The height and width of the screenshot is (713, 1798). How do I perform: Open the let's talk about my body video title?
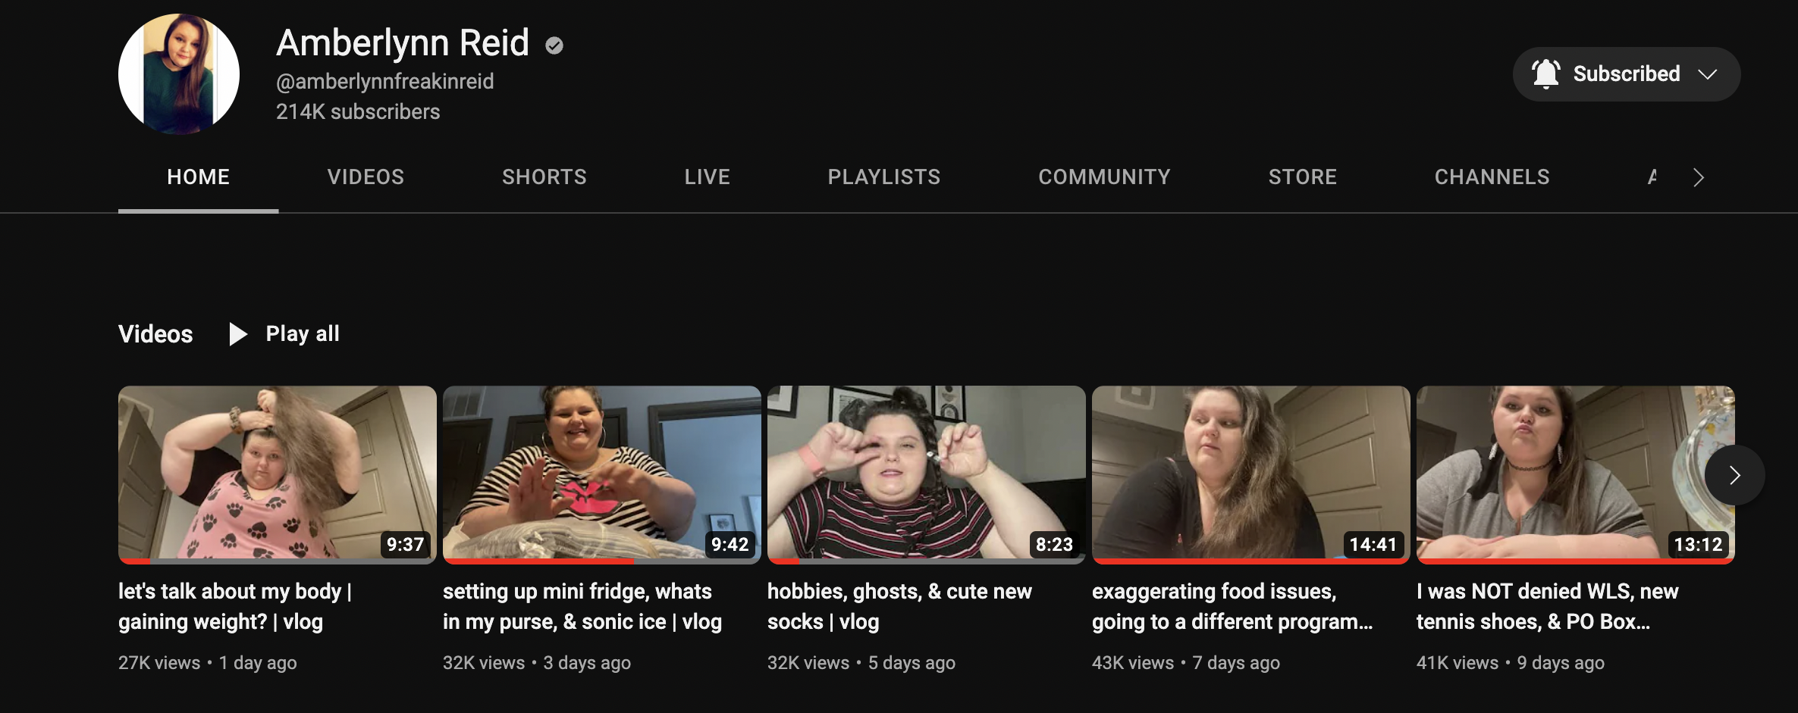click(x=235, y=606)
